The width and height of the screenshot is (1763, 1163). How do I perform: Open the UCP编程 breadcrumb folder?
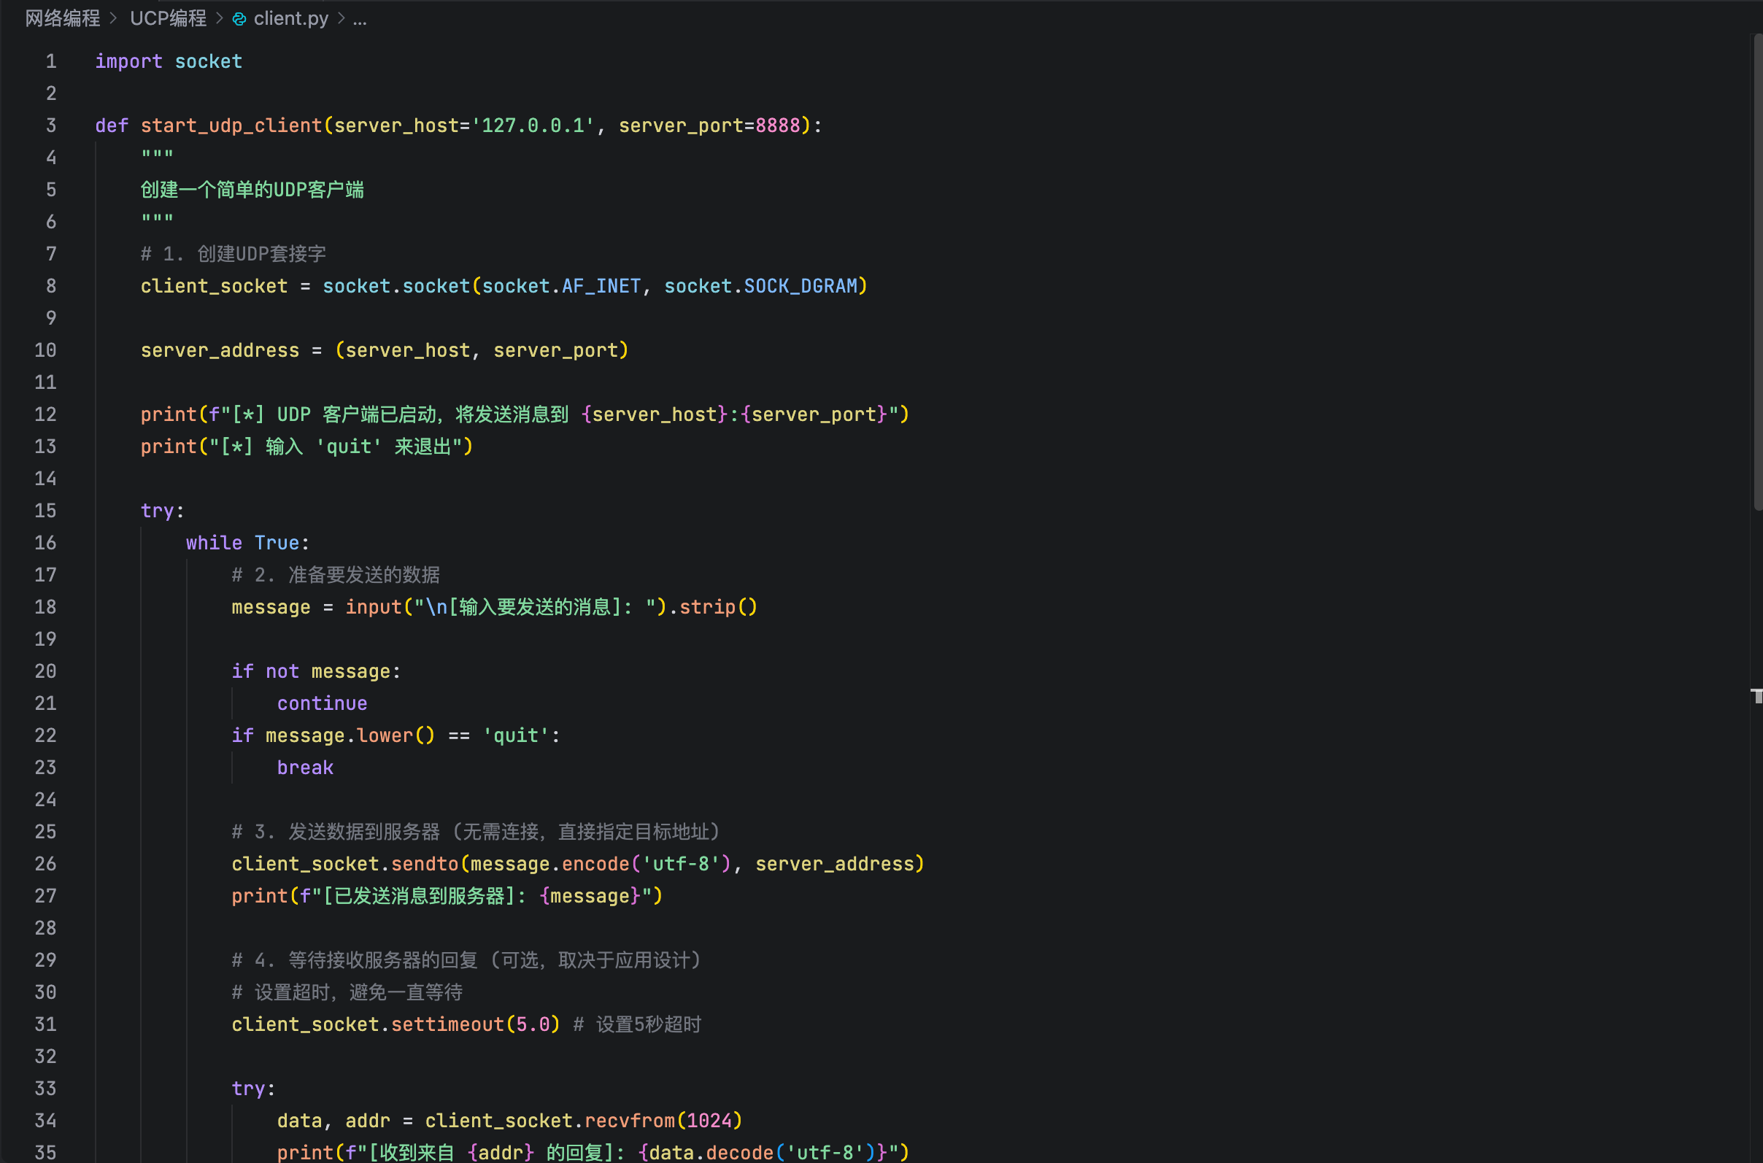169,18
